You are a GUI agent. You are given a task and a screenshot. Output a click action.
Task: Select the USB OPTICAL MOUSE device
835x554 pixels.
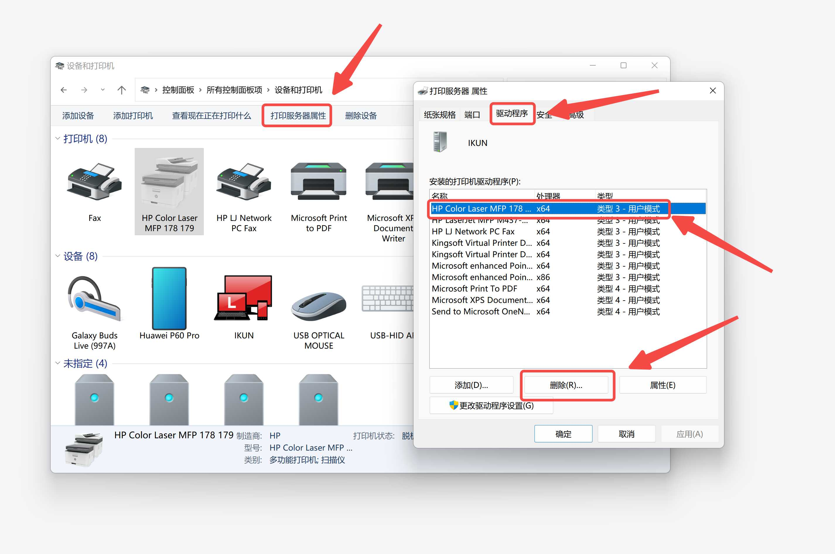coord(318,306)
